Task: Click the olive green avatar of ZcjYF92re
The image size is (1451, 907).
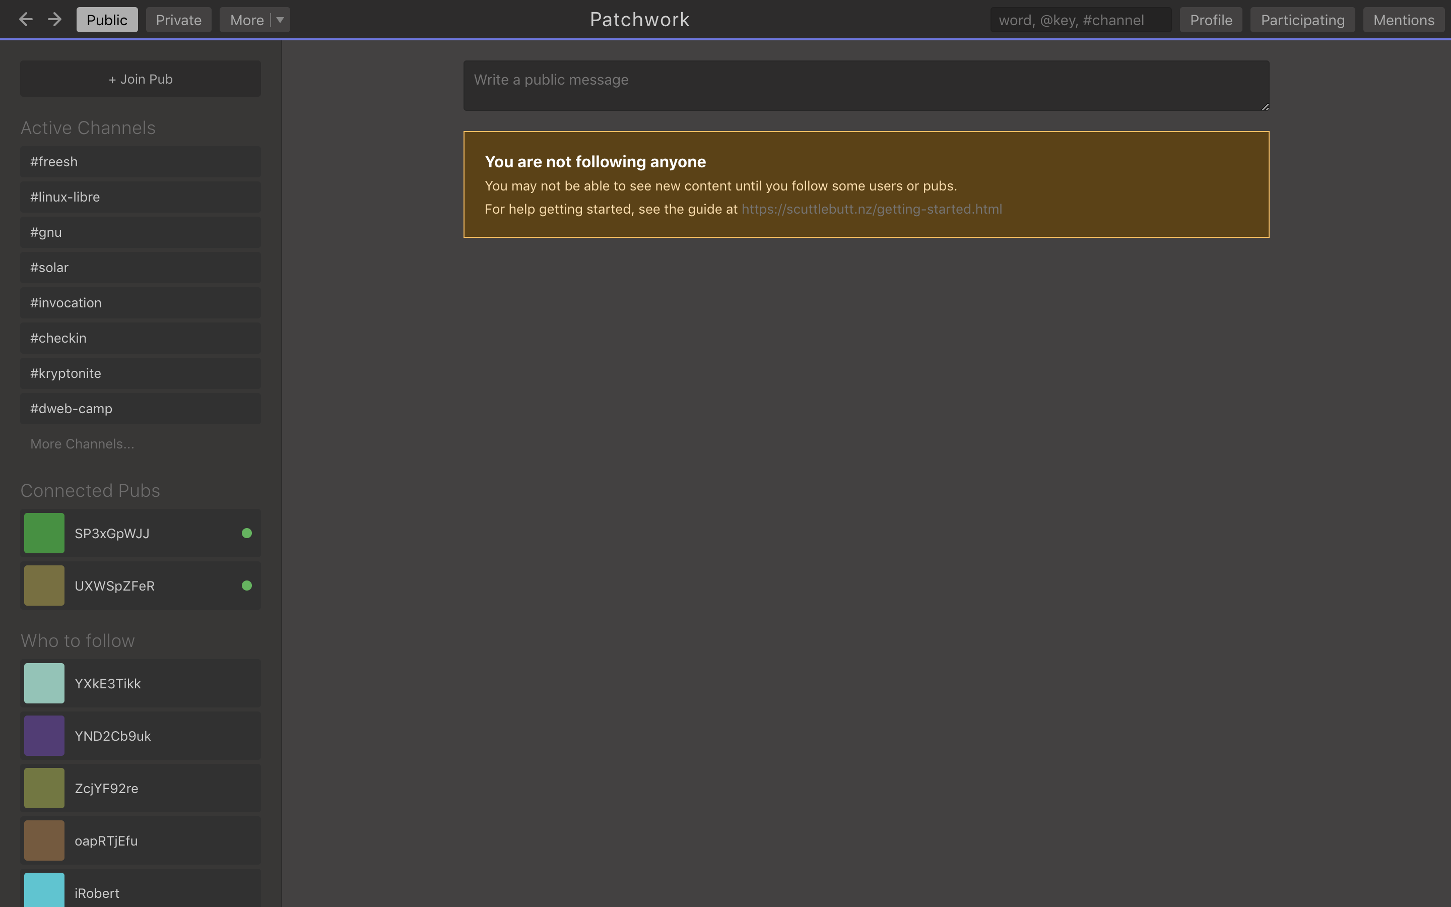Action: pyautogui.click(x=44, y=788)
